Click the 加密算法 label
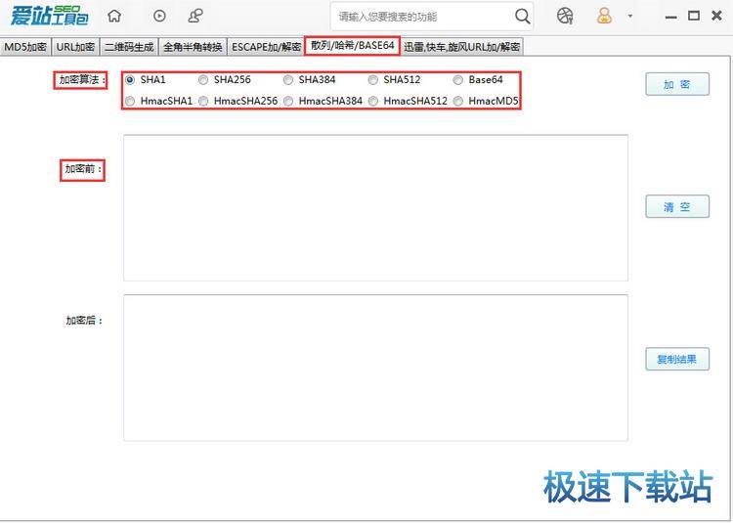This screenshot has height=523, width=733. 80,80
